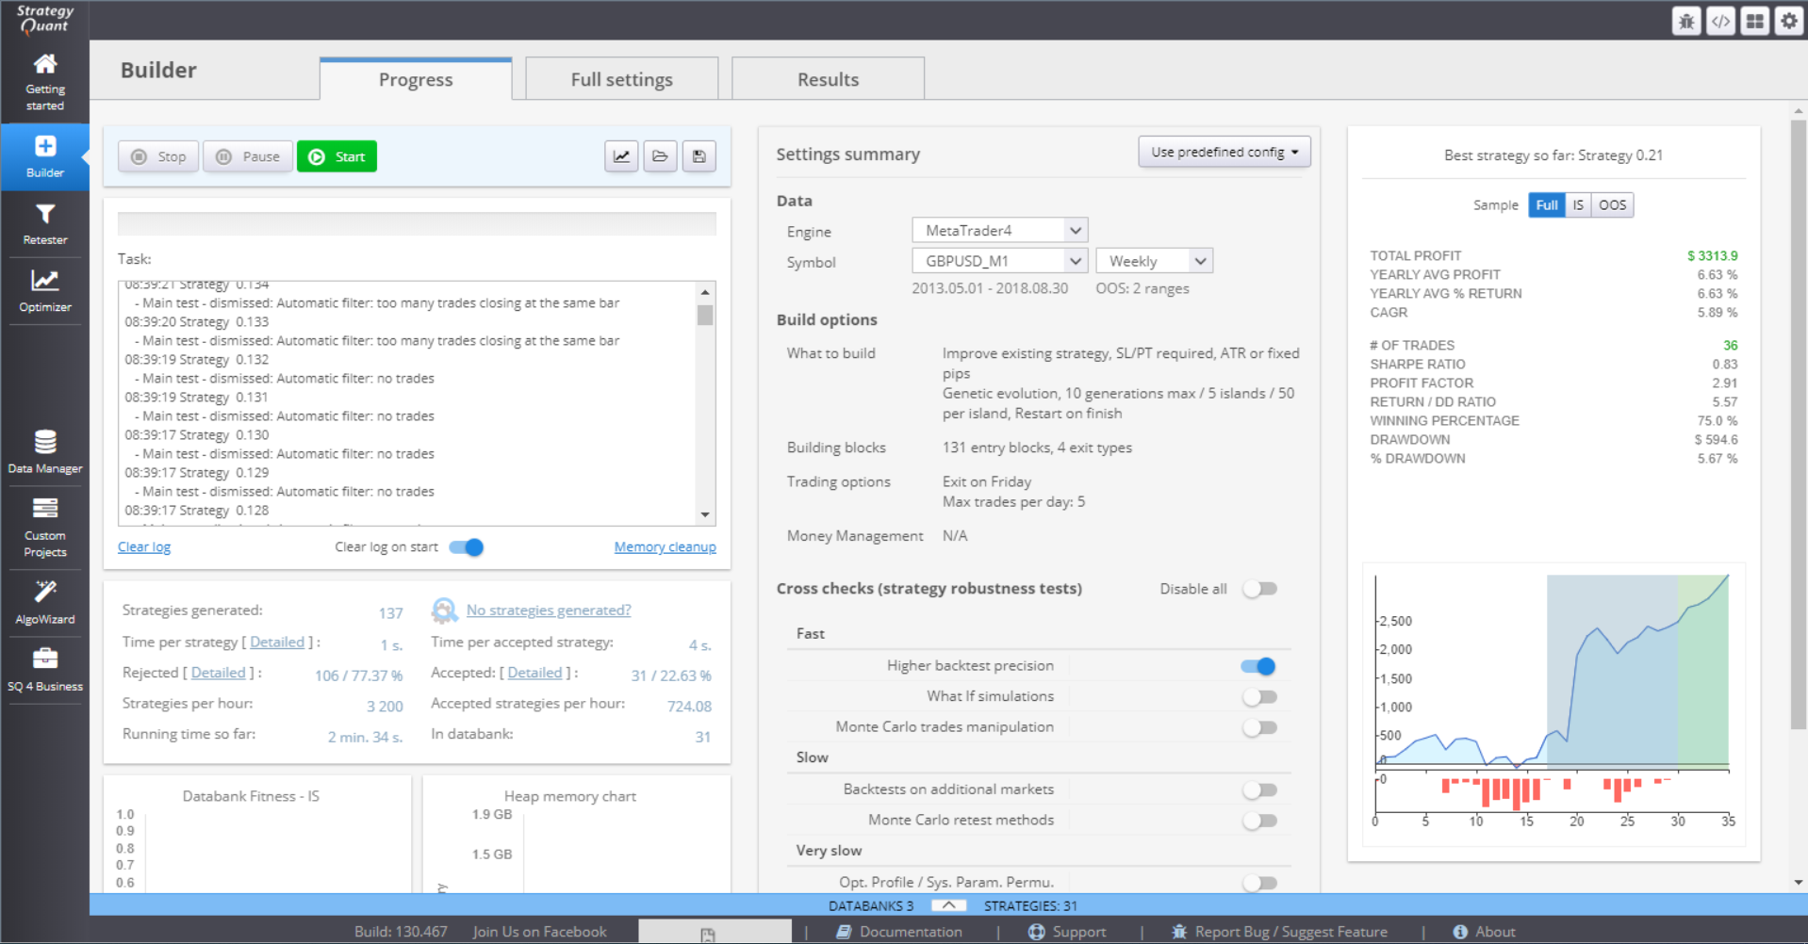1808x944 pixels.
Task: Expand the databanks panel chevron
Action: pos(949,905)
